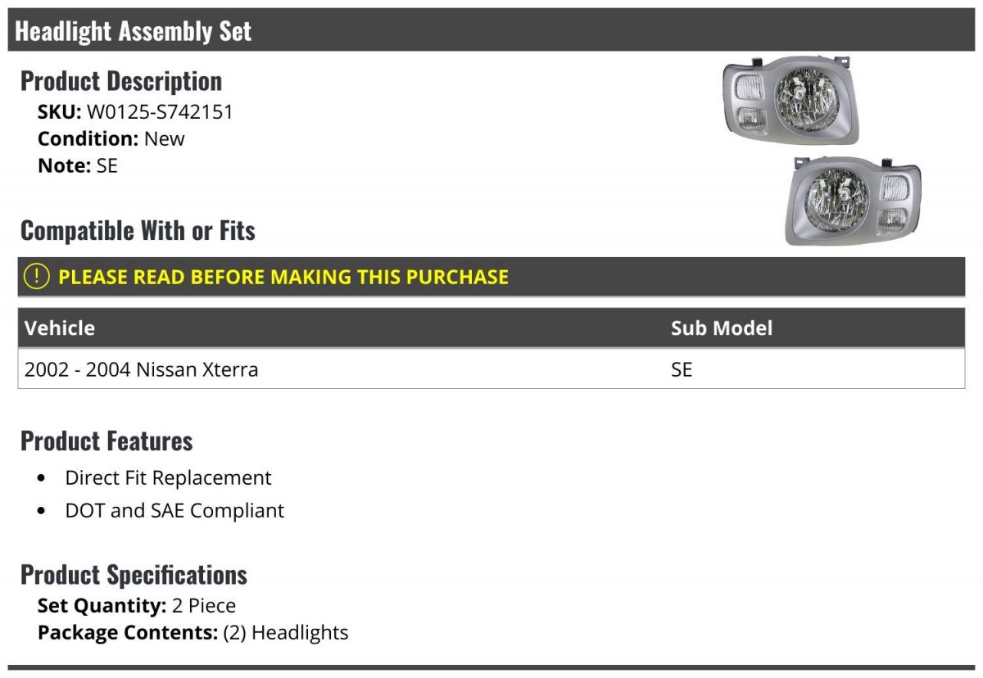The height and width of the screenshot is (678, 983).
Task: Click the Headlight Assembly Set title bar
Action: click(491, 30)
